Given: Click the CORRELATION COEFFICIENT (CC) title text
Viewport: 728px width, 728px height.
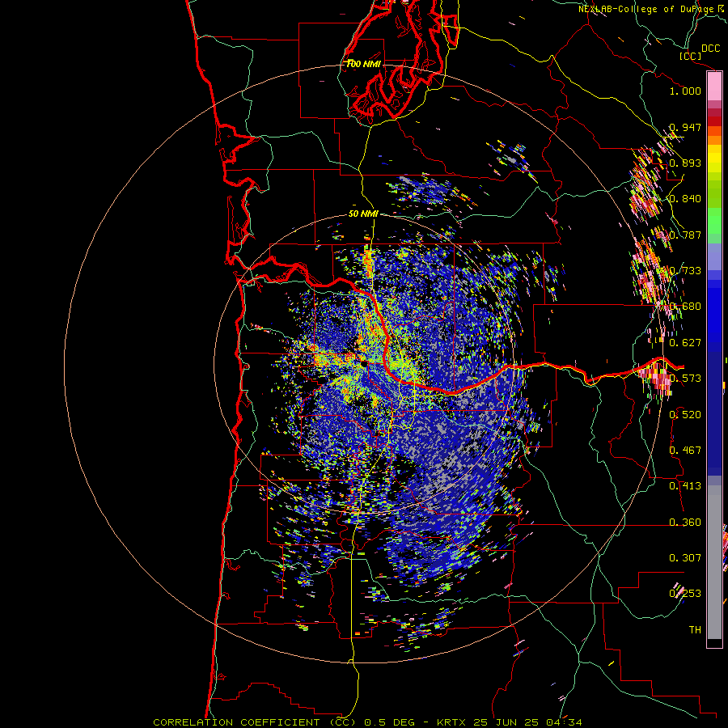Looking at the screenshot, I should click(x=255, y=722).
